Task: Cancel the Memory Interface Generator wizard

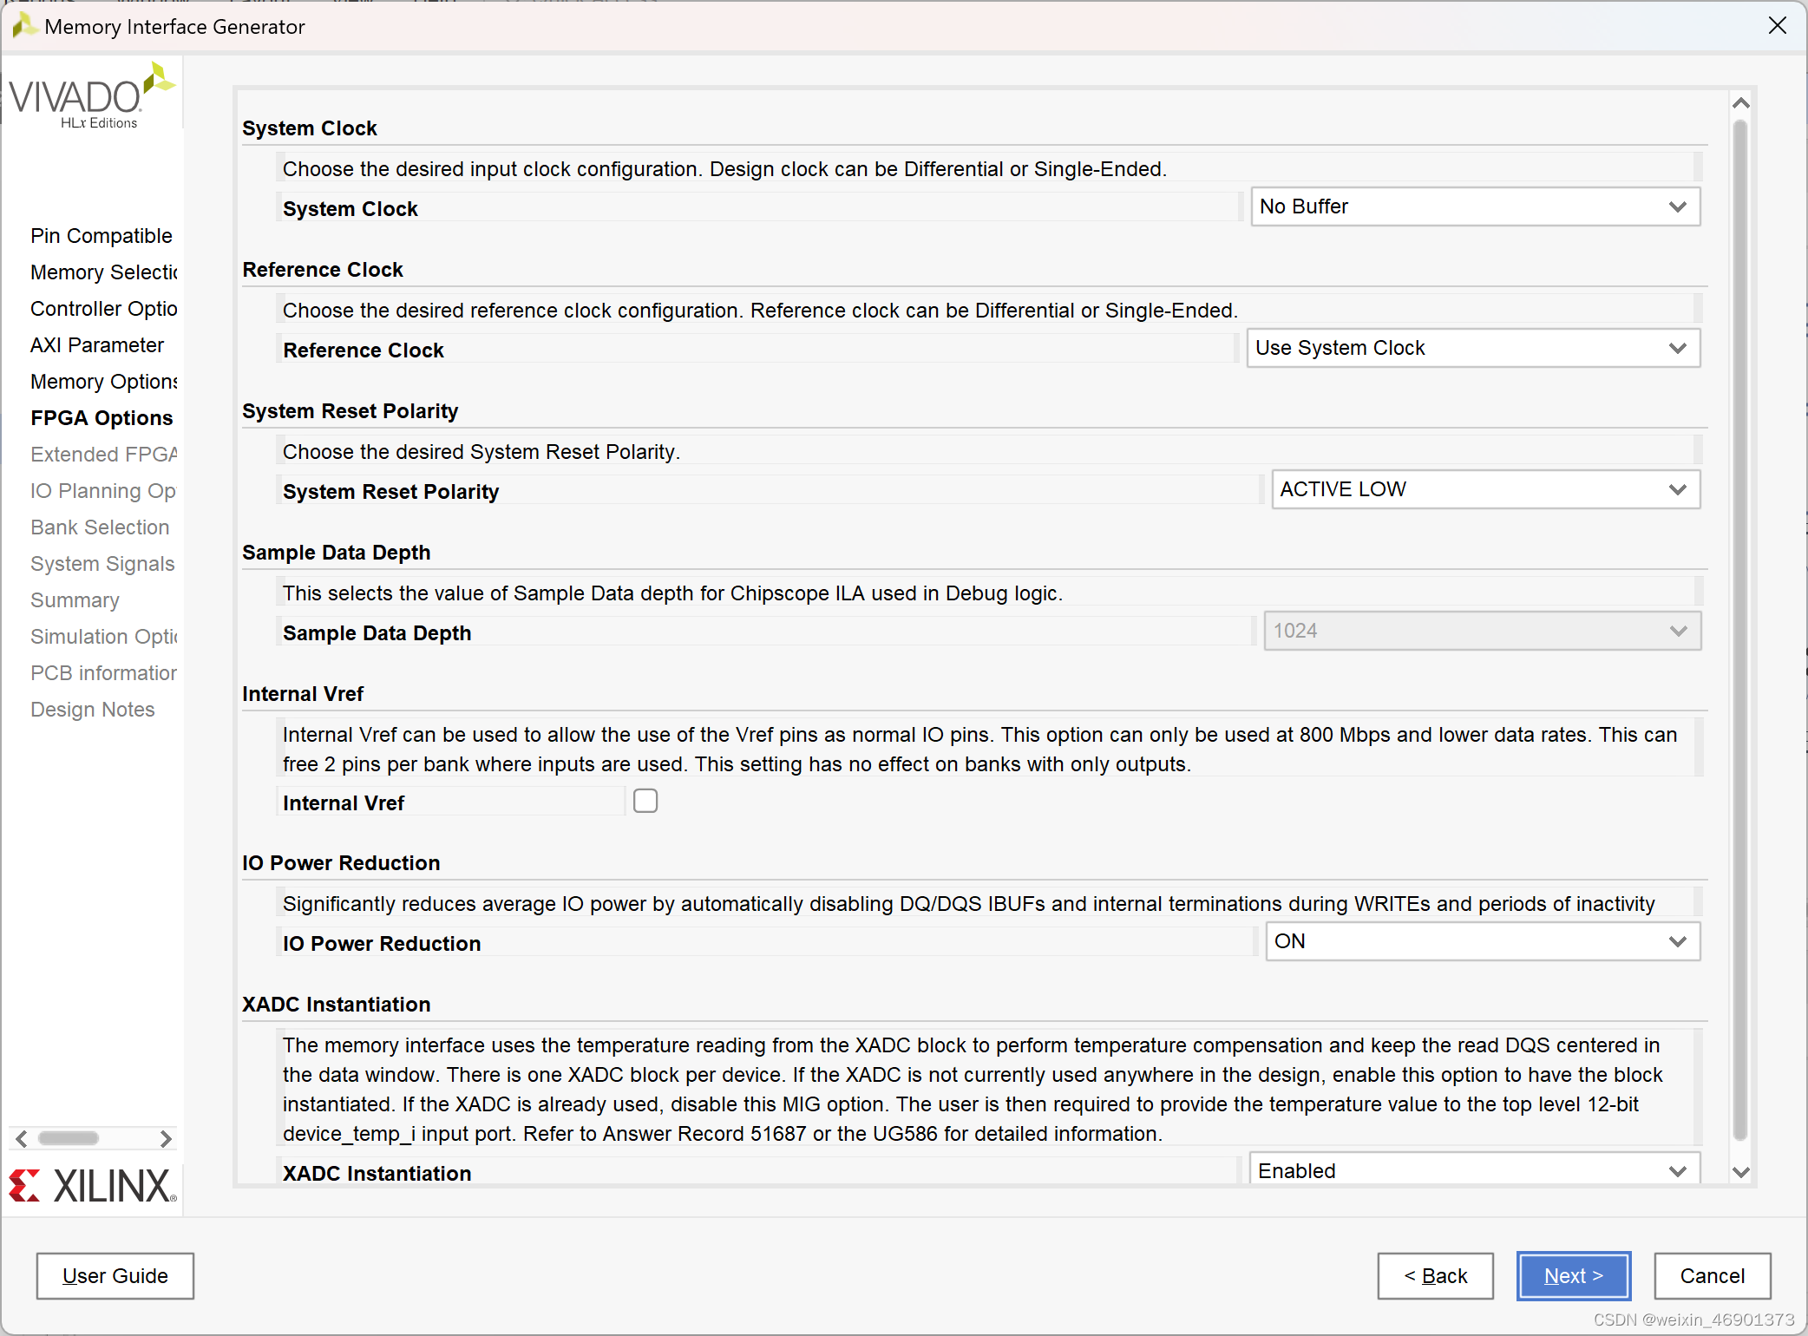Action: coord(1713,1276)
